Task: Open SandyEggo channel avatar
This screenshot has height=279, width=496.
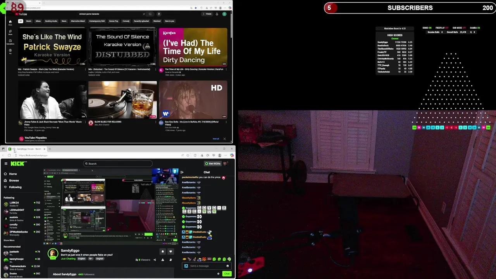Action: pos(53,254)
